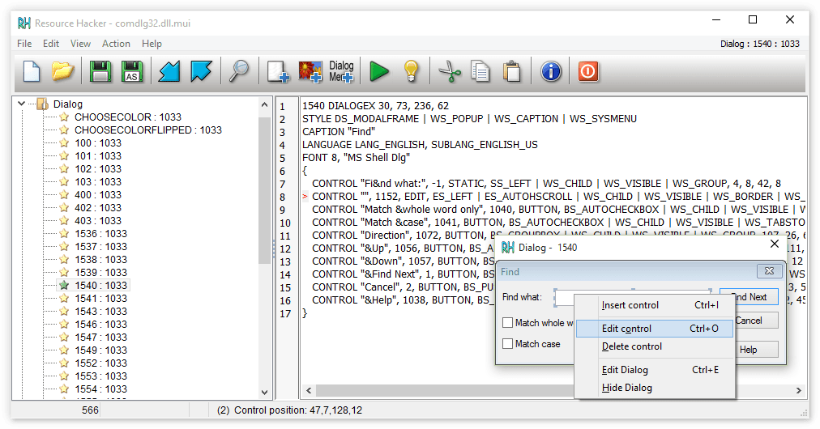Click the blue down-left arrow icon
Viewport: 820px width, 429px height.
point(169,71)
